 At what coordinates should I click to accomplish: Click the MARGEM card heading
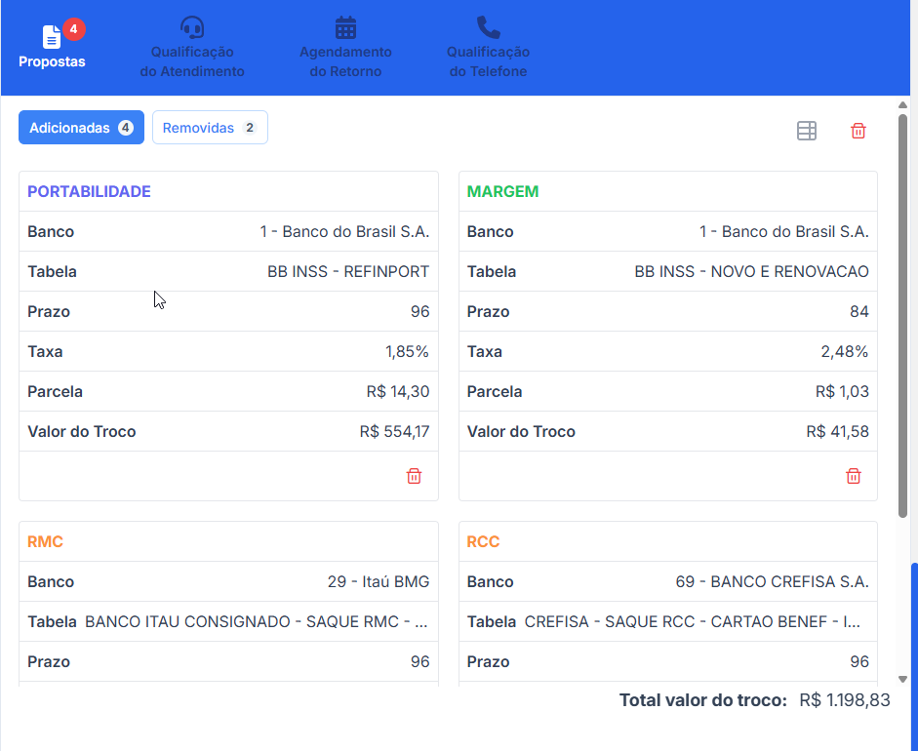coord(502,192)
